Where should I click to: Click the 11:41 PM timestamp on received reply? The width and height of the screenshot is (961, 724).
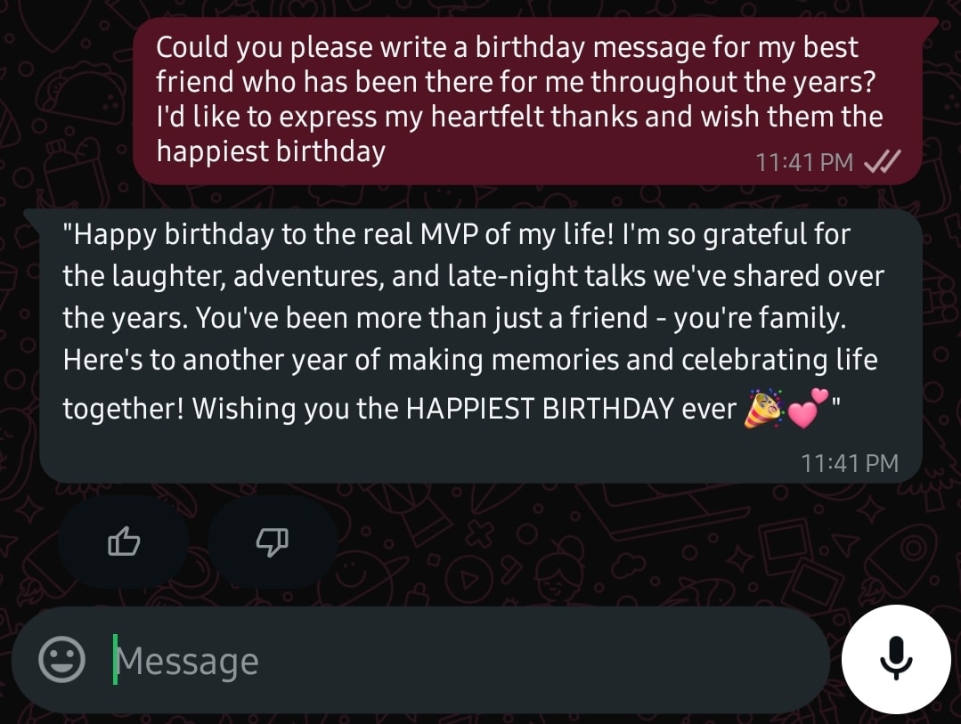coord(850,463)
